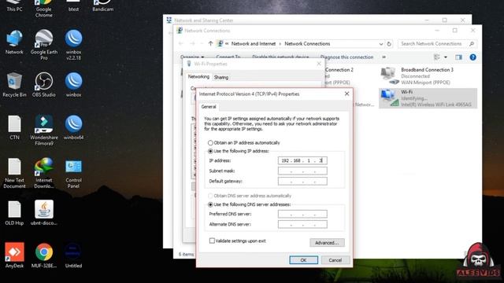Viewport: 504px width, 283px height.
Task: Expand the toolbar overflow chevron
Action: pyautogui.click(x=384, y=57)
